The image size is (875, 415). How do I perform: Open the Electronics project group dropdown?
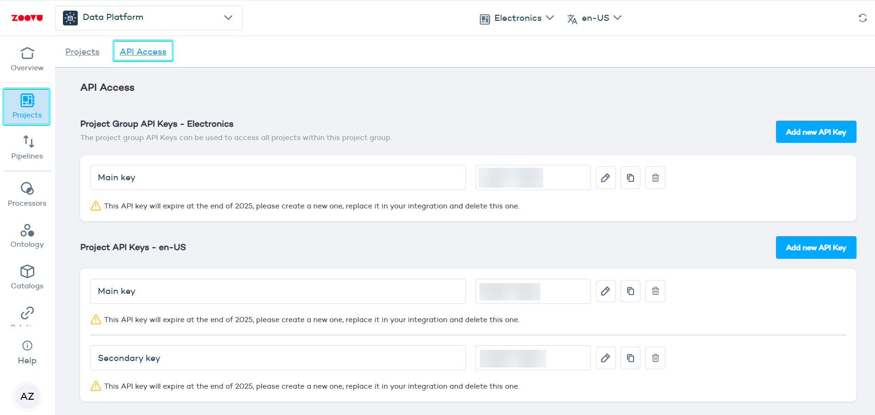(x=517, y=18)
